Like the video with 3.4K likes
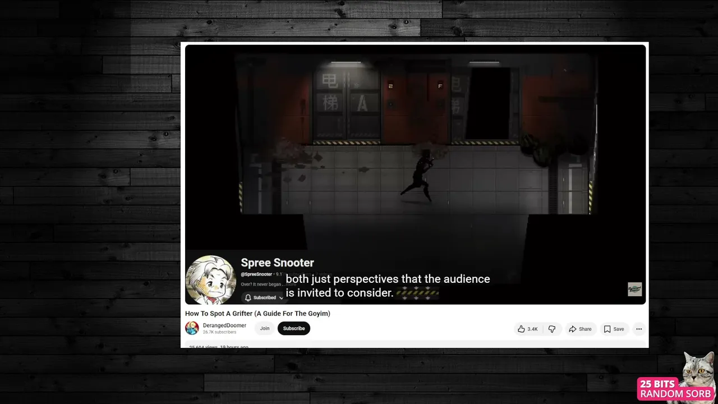This screenshot has height=404, width=718. tap(528, 329)
